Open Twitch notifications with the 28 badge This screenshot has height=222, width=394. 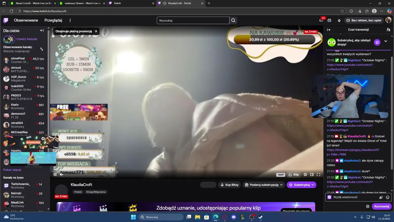(321, 20)
